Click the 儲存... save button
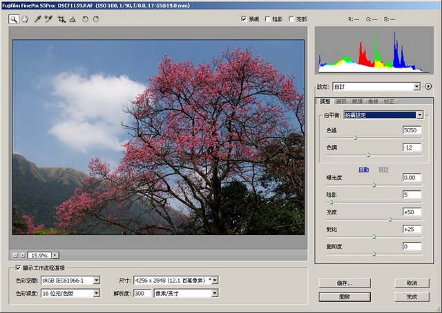This screenshot has width=442, height=313. point(345,283)
